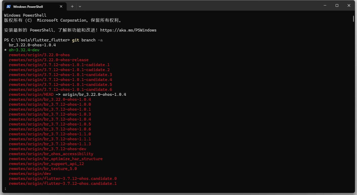Click remotes/origin/br_3.7.12-ohos-dev

(48, 149)
